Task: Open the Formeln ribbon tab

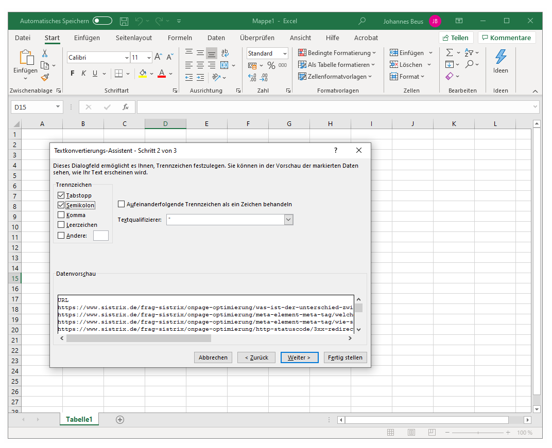Action: (x=180, y=38)
